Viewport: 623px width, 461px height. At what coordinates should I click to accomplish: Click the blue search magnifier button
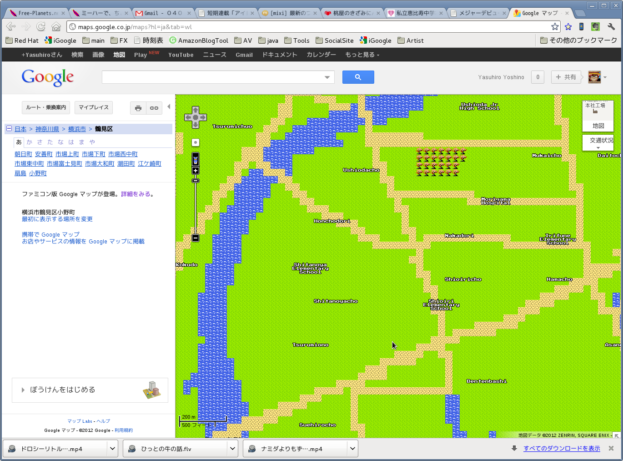[358, 77]
